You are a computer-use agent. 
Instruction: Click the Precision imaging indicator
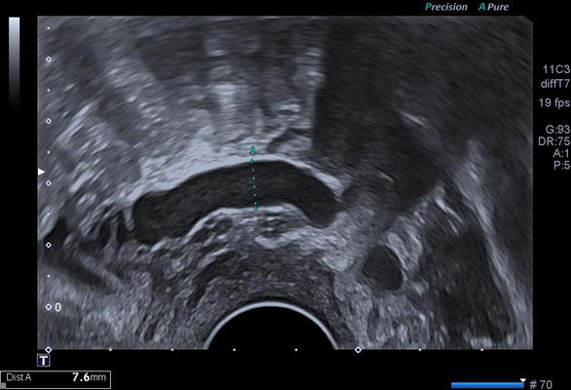point(446,7)
